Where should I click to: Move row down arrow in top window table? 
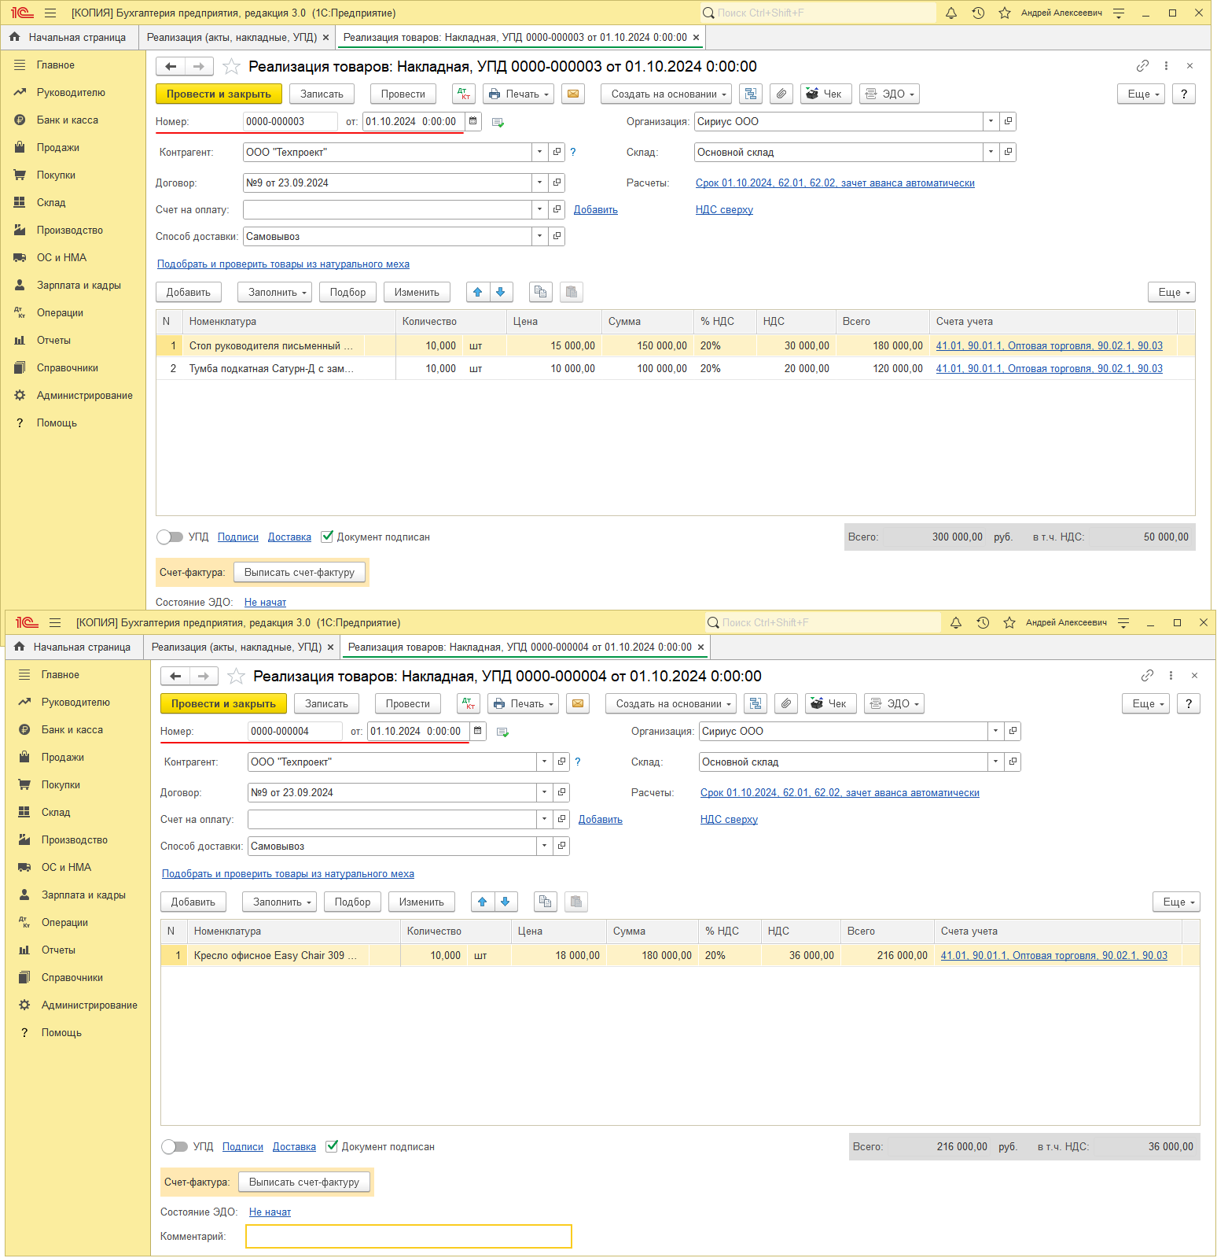pyautogui.click(x=500, y=292)
